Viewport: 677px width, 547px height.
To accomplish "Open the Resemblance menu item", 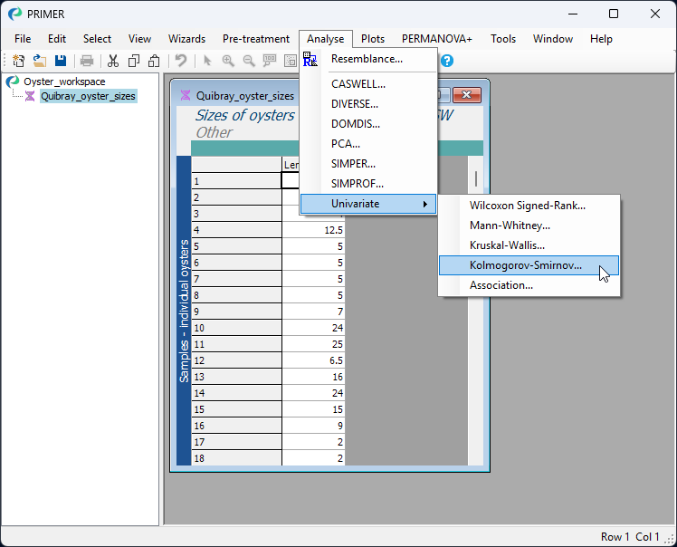I will point(367,59).
